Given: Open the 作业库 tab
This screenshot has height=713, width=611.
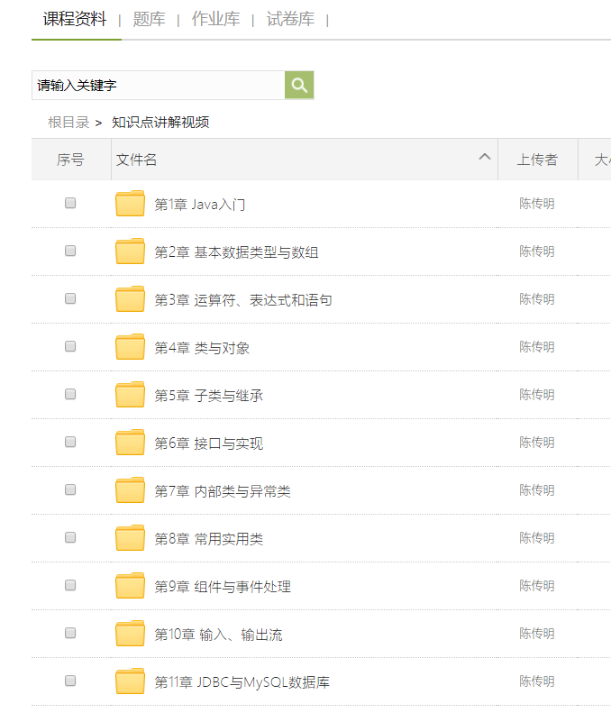Looking at the screenshot, I should point(215,19).
